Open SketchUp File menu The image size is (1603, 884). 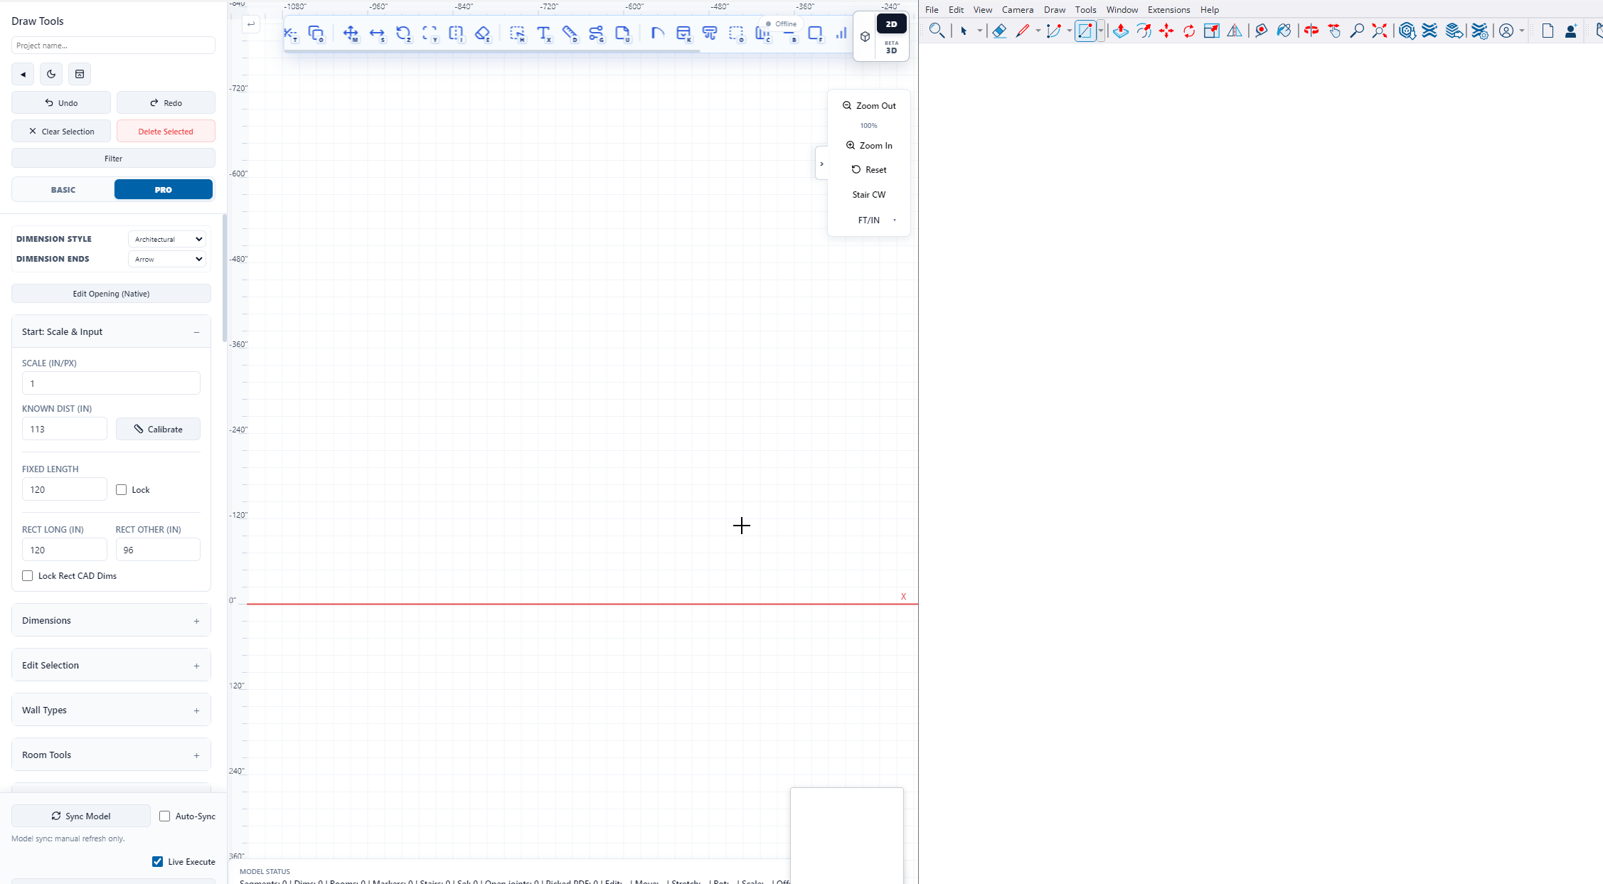click(932, 10)
